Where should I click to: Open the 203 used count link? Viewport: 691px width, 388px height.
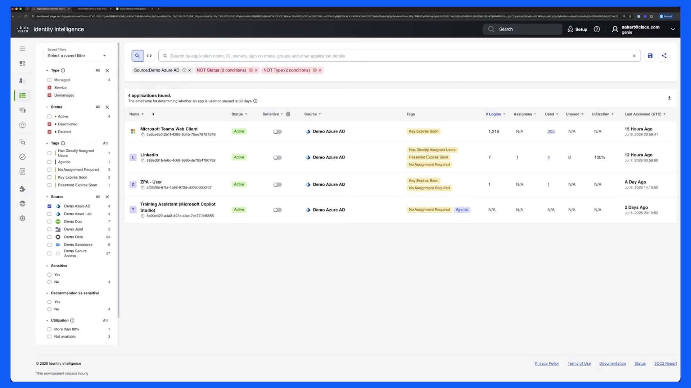point(551,131)
